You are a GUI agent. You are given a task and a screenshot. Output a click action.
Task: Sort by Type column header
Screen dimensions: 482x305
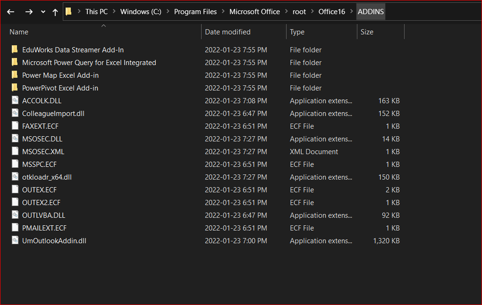[x=297, y=32]
